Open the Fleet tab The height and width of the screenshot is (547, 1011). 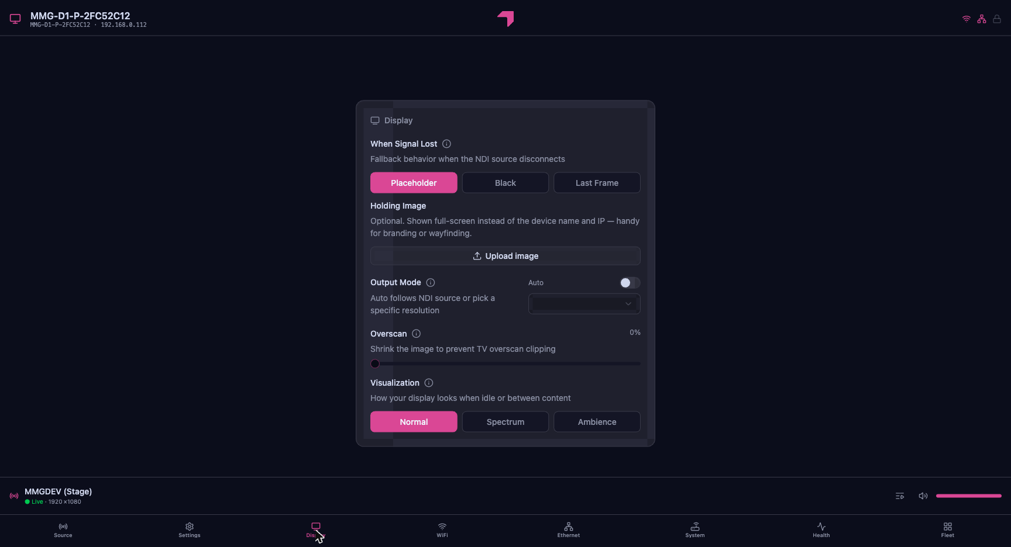click(948, 531)
